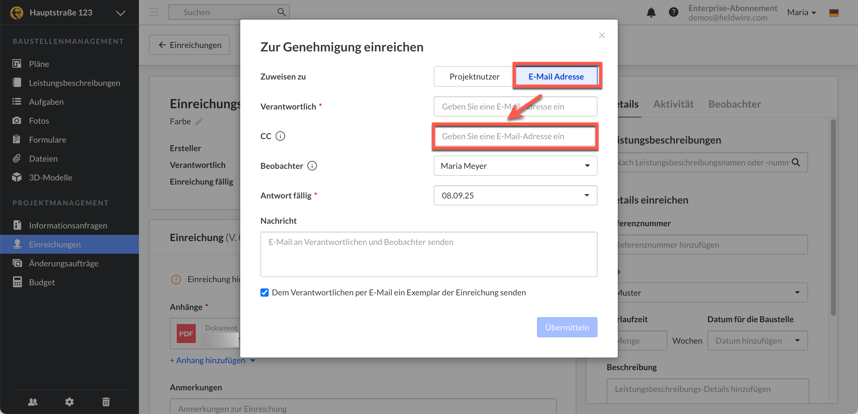Close the dialog with X button
Screen dimensions: 858x414
602,35
